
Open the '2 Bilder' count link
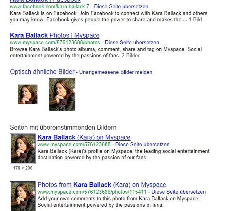[x=131, y=56]
